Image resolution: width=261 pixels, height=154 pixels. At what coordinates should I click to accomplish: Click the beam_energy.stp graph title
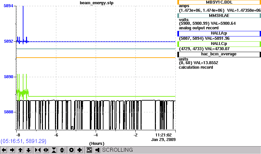97,3
